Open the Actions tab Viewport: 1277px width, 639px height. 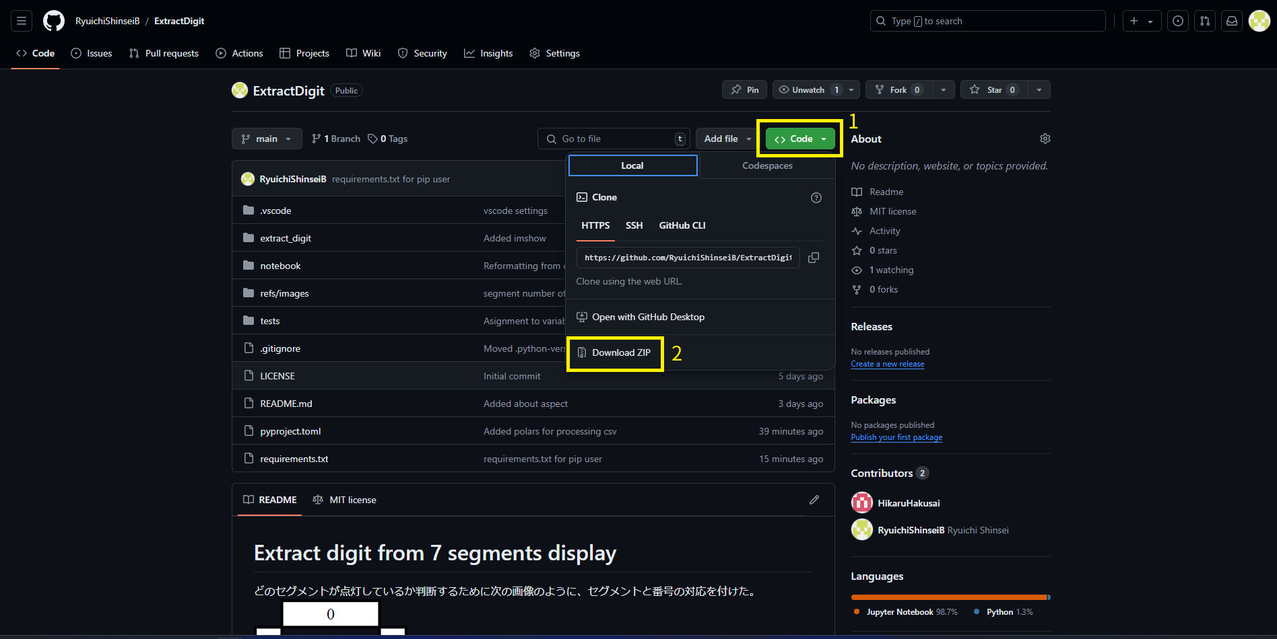[x=239, y=53]
